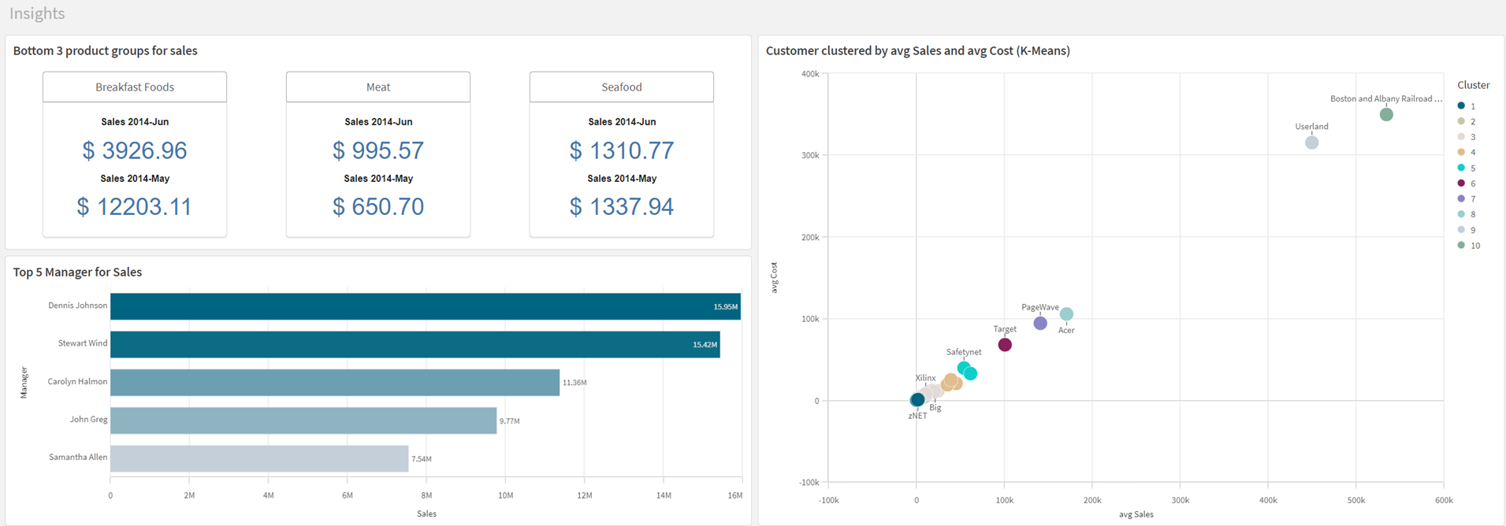Viewport: 1506px width, 526px height.
Task: Select the zNET data point
Action: 917,400
